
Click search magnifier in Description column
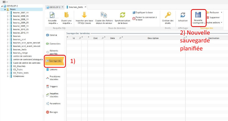pyautogui.click(x=184, y=38)
